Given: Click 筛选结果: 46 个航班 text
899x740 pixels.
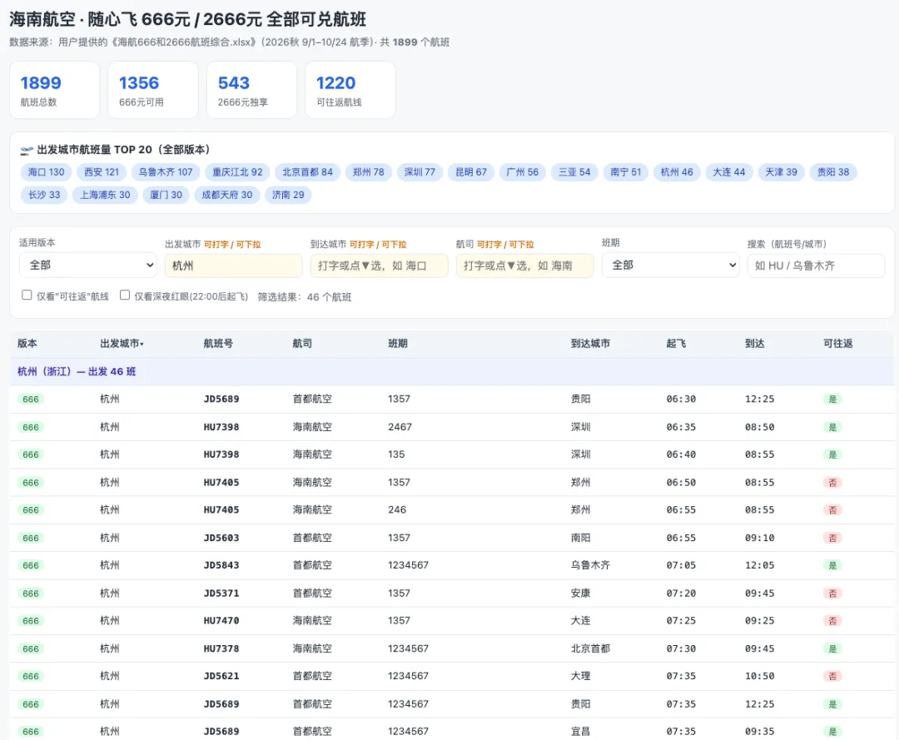Looking at the screenshot, I should tap(305, 297).
